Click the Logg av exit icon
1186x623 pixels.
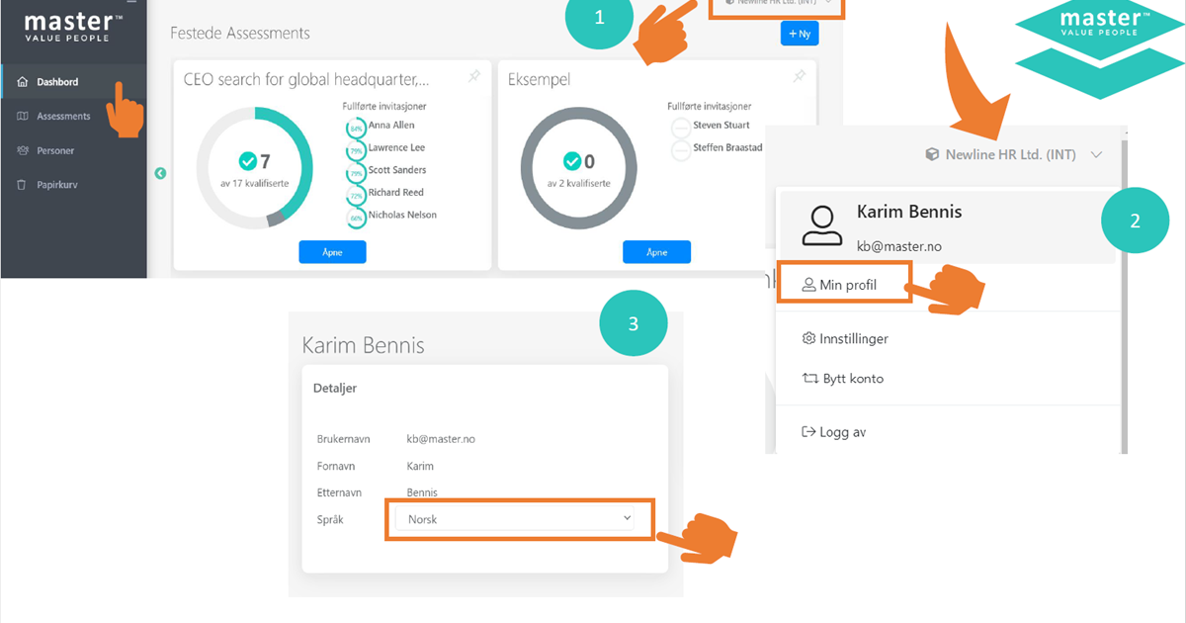pyautogui.click(x=808, y=432)
